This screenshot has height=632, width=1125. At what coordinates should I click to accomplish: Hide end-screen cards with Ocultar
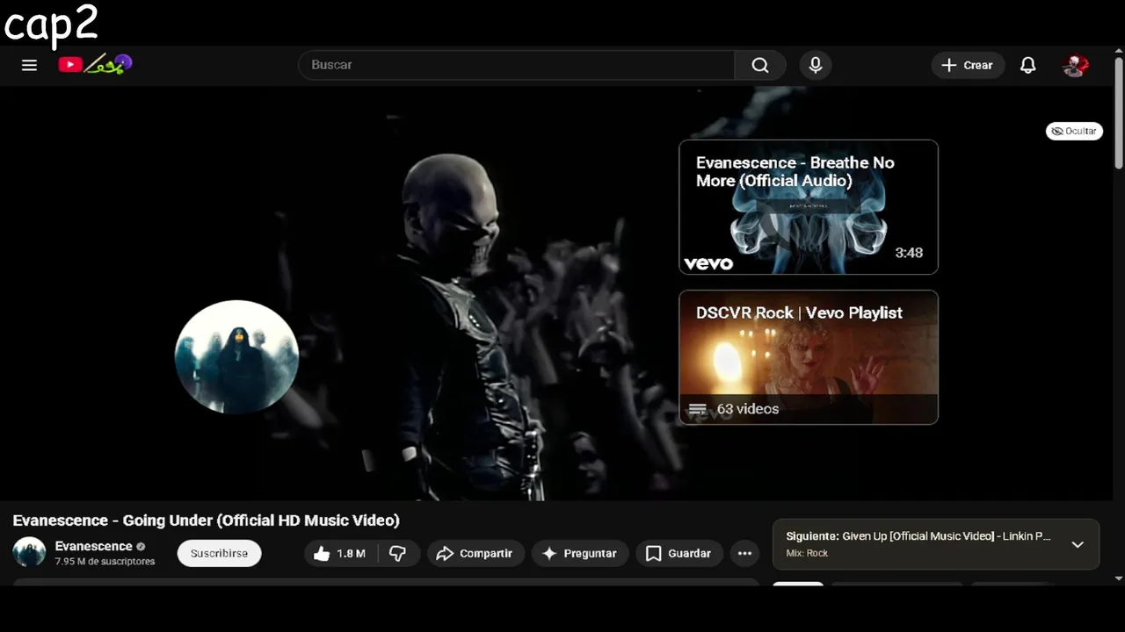coord(1074,131)
